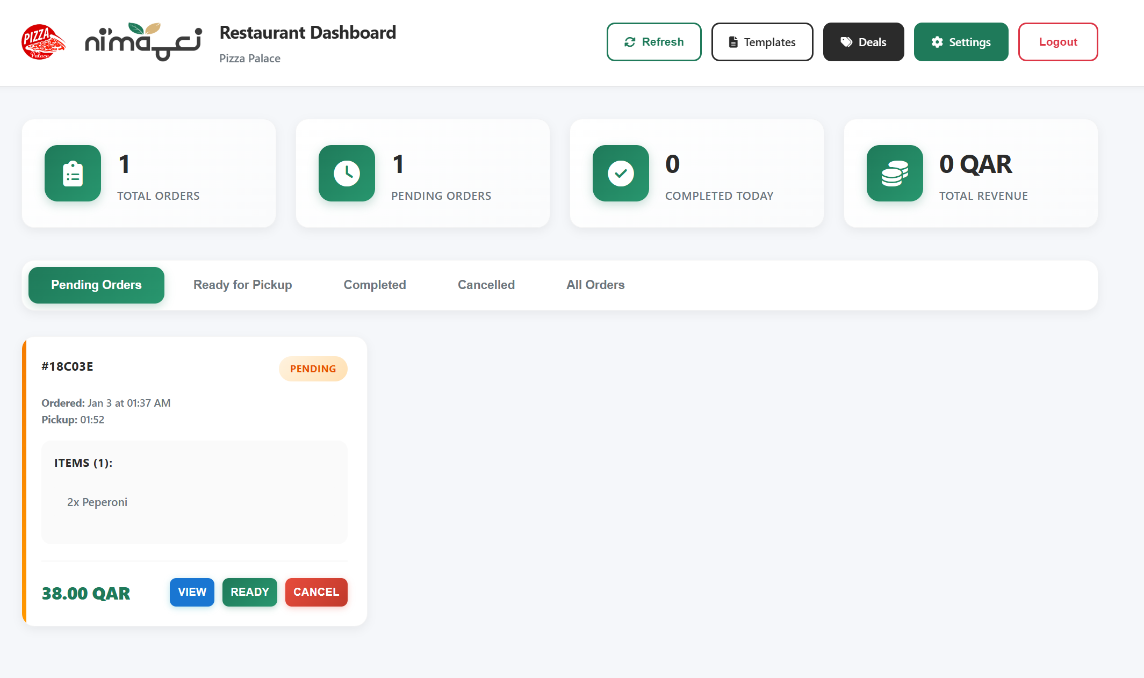
Task: Click the Refresh button
Action: pyautogui.click(x=654, y=42)
